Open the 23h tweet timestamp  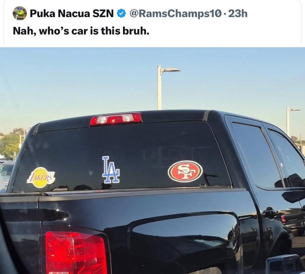coord(238,14)
